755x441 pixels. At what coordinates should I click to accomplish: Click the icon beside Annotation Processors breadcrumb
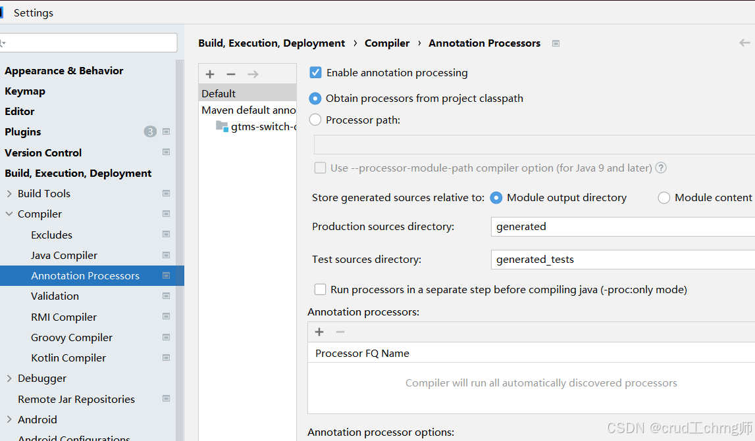tap(556, 43)
